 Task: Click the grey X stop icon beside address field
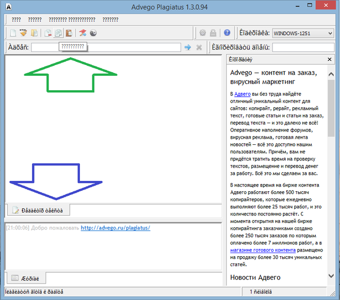(199, 47)
